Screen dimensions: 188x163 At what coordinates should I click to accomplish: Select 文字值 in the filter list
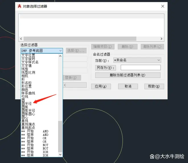point(26,66)
